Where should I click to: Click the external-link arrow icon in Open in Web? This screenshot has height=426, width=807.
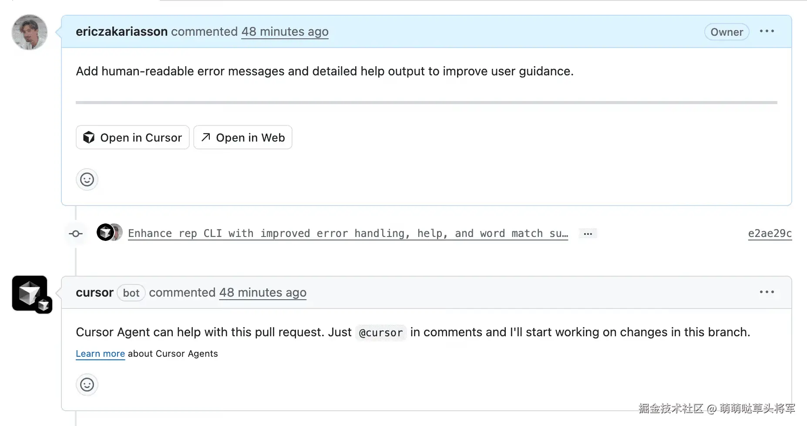coord(205,137)
